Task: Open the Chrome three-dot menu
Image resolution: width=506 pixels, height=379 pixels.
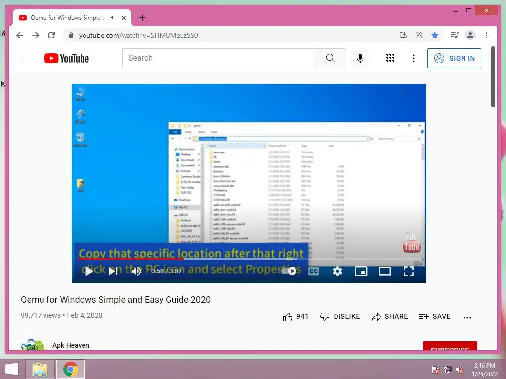Action: (x=486, y=35)
